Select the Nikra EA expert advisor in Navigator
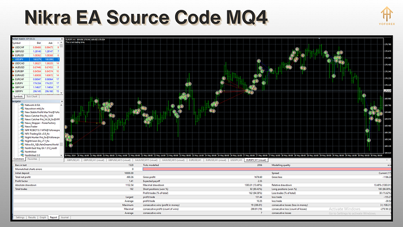The image size is (403, 227). [41, 145]
